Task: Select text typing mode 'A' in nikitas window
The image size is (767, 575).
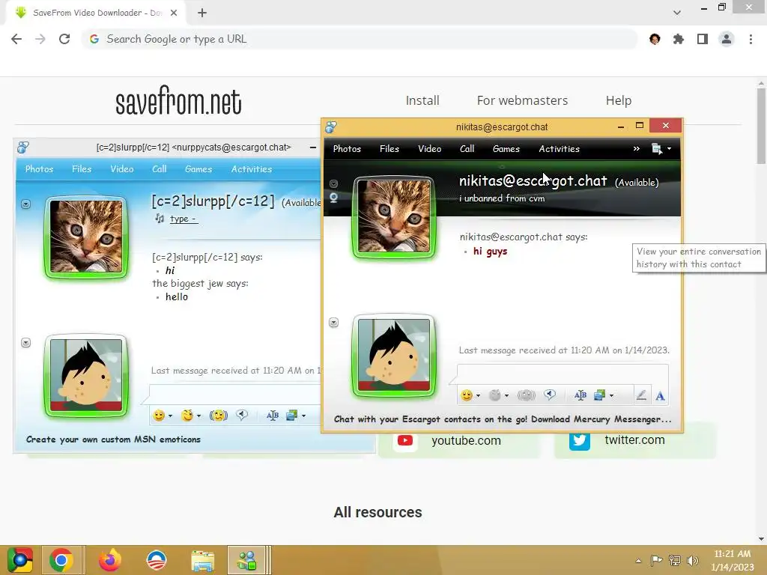Action: pyautogui.click(x=660, y=395)
